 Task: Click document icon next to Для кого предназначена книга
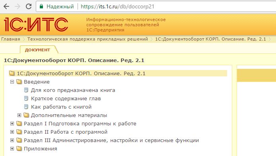pyautogui.click(x=26, y=90)
